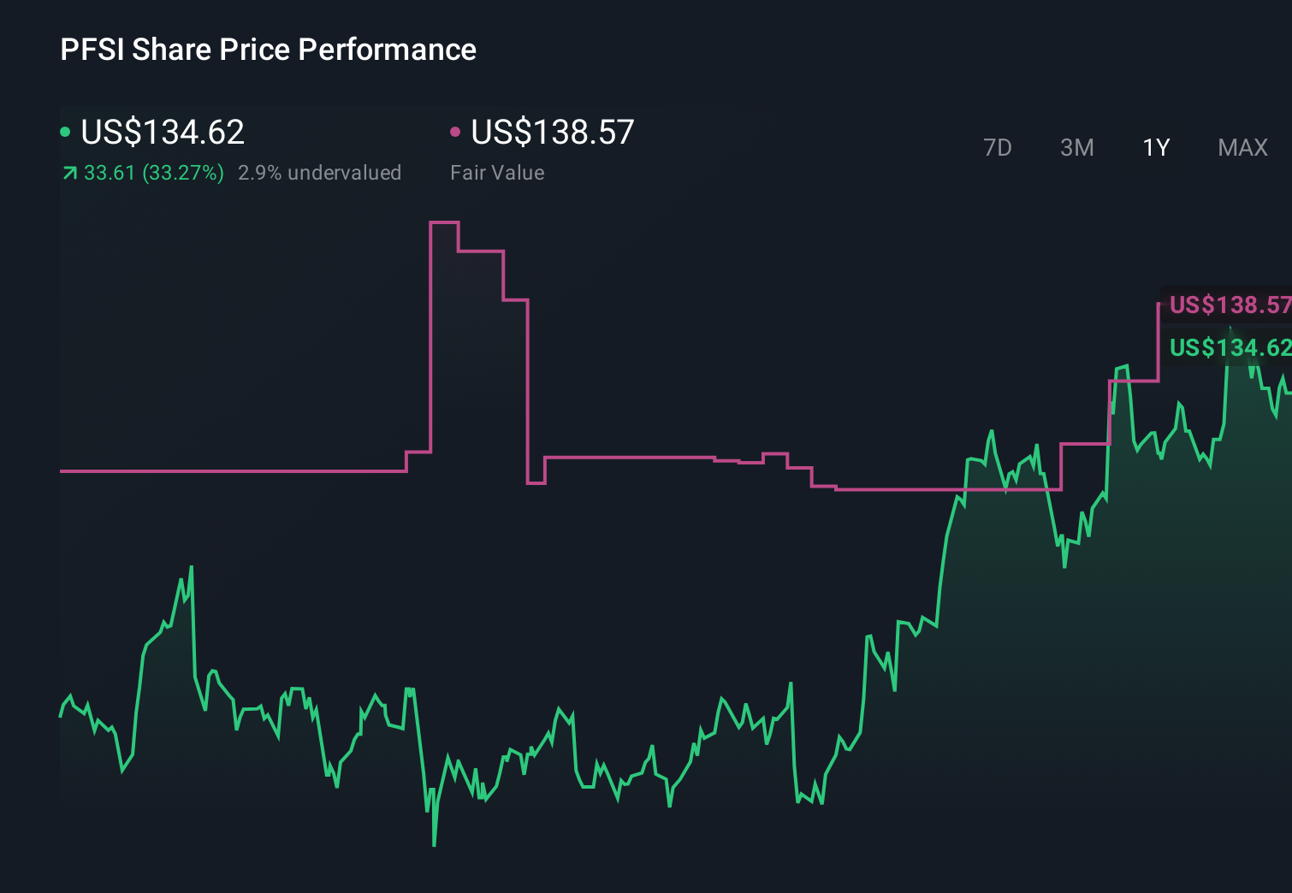Click the US$138.57 price tag on chart

click(1228, 304)
